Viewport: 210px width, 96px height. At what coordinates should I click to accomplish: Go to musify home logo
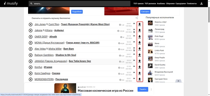(x=11, y=3)
